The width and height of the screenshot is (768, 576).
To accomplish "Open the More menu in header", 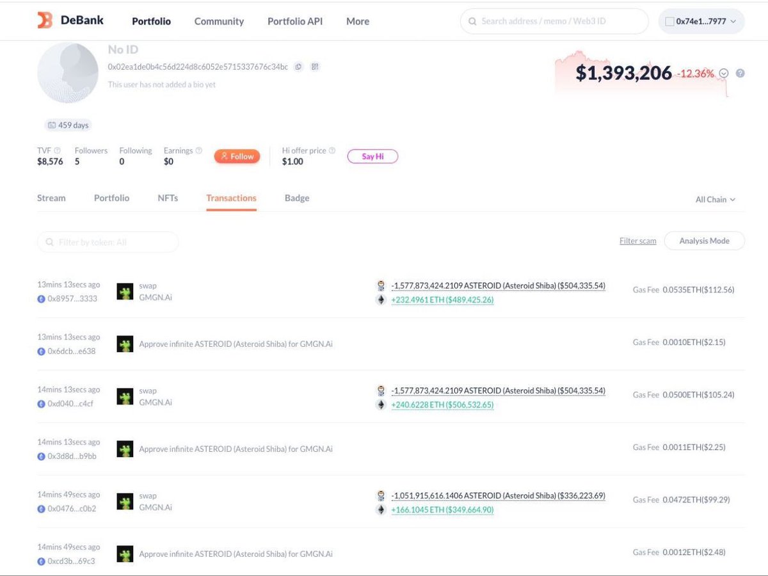I will [358, 21].
